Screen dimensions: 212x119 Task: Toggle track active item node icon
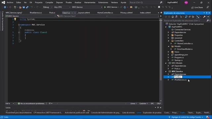(198, 17)
